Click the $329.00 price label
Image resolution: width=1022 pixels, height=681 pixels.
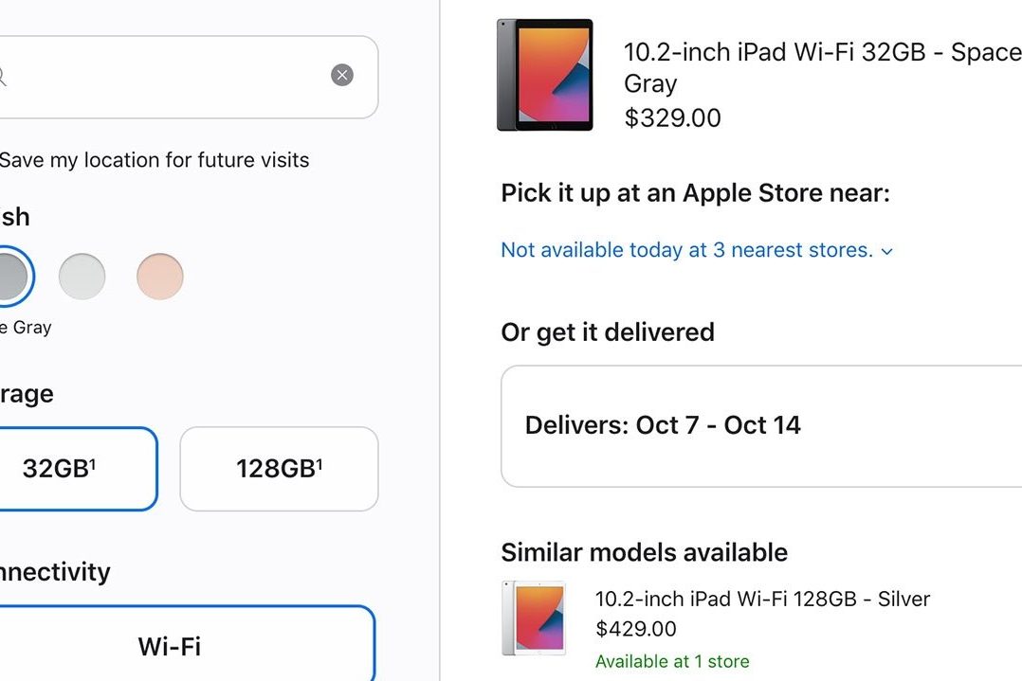(673, 118)
